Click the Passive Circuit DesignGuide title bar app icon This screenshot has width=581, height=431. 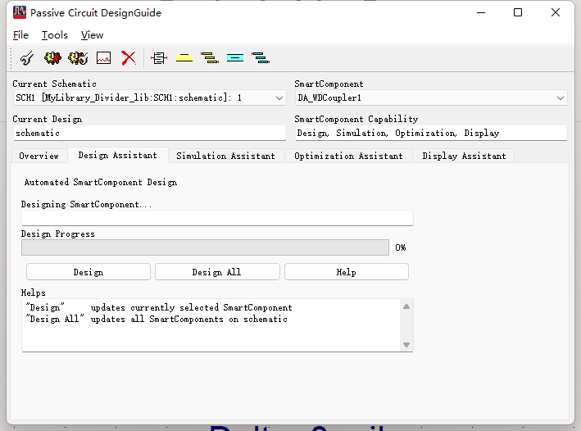[20, 12]
